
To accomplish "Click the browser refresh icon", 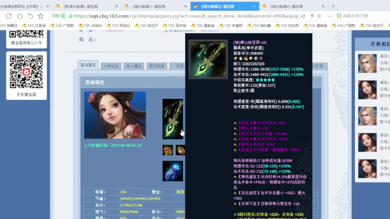I will [x=9, y=16].
